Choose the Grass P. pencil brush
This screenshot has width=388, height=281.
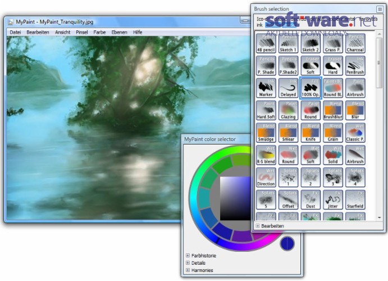[x=332, y=43]
